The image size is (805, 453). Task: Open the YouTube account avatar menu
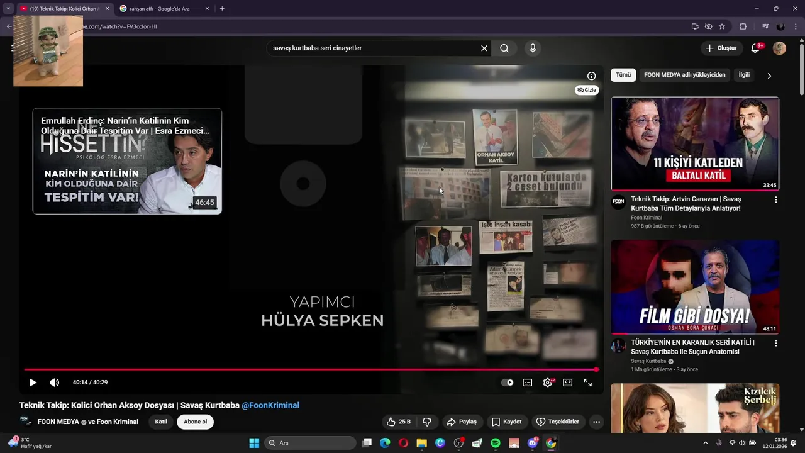click(779, 48)
